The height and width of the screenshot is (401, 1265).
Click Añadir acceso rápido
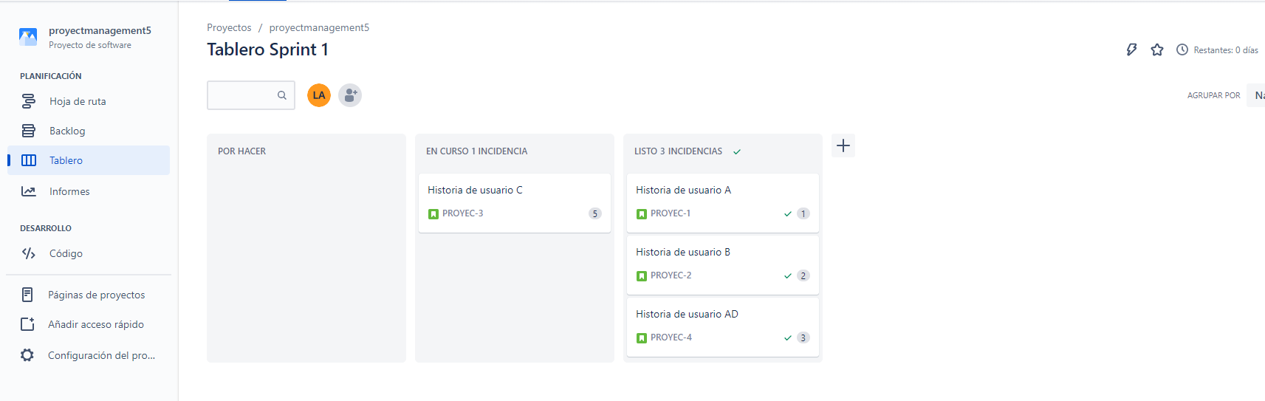(x=95, y=324)
